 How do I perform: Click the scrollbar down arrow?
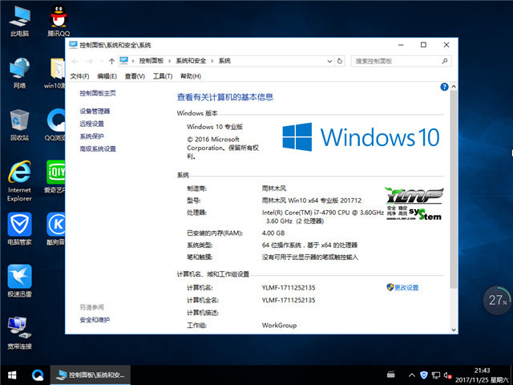pyautogui.click(x=454, y=330)
